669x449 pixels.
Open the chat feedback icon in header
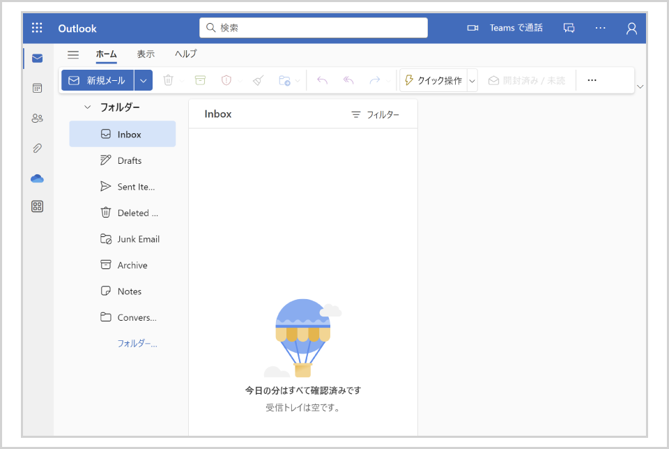point(569,28)
